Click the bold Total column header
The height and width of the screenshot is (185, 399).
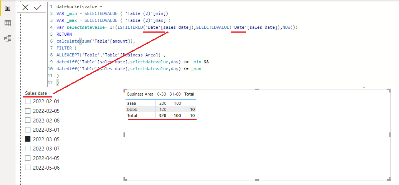click(189, 94)
